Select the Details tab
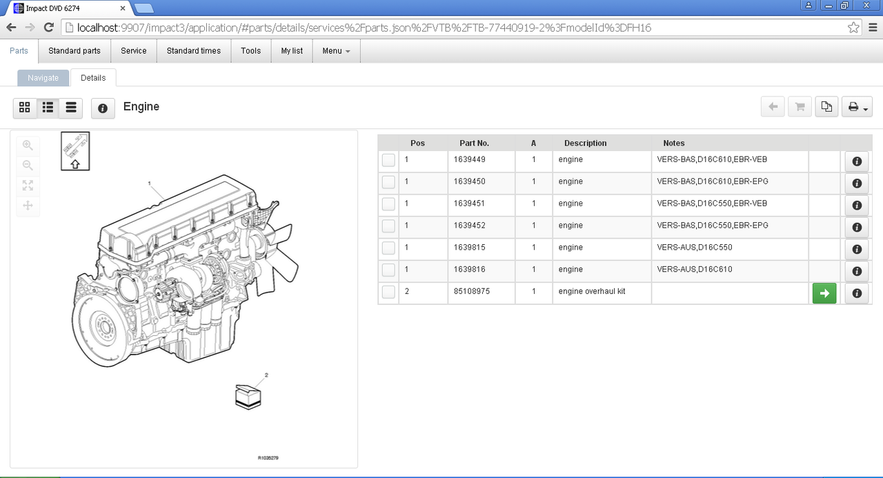The height and width of the screenshot is (478, 883). 93,78
